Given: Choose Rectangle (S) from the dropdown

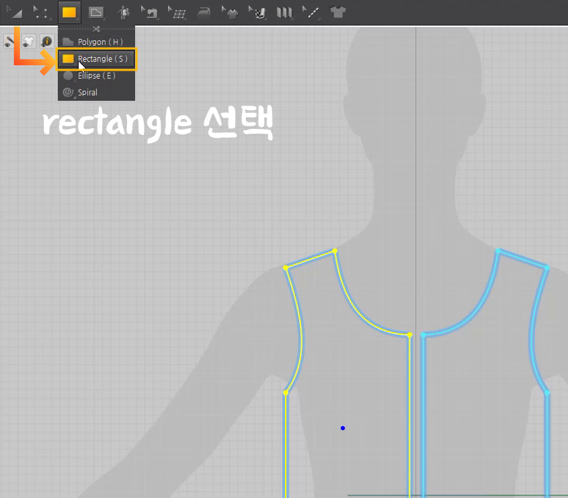Looking at the screenshot, I should point(96,58).
